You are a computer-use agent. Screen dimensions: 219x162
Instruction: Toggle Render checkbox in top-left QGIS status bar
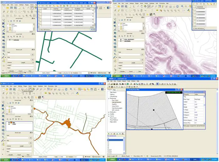(x=91, y=73)
